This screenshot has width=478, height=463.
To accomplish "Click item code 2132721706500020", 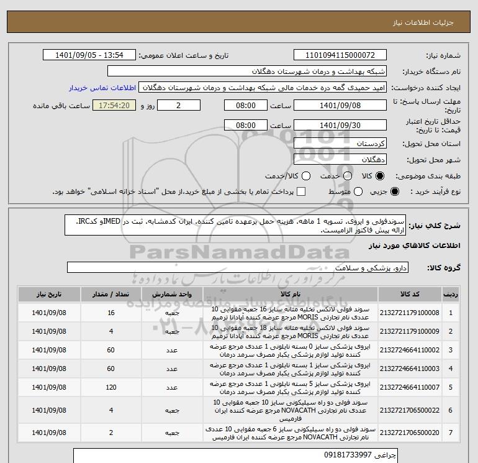I will coord(410,433).
